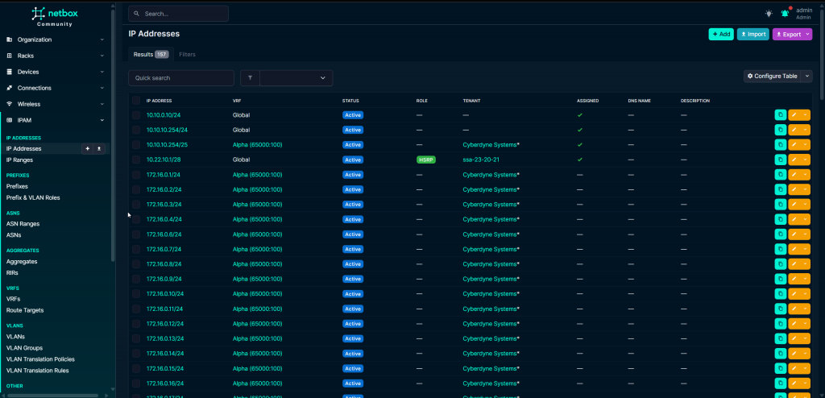
Task: Click the clone icon for 10.10.0.10/24
Action: pyautogui.click(x=780, y=115)
